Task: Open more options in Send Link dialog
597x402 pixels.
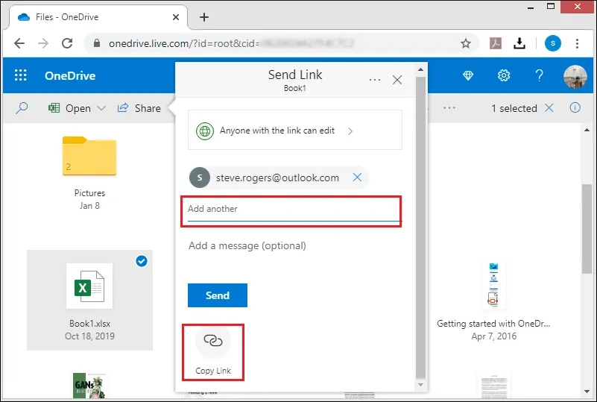Action: click(375, 80)
